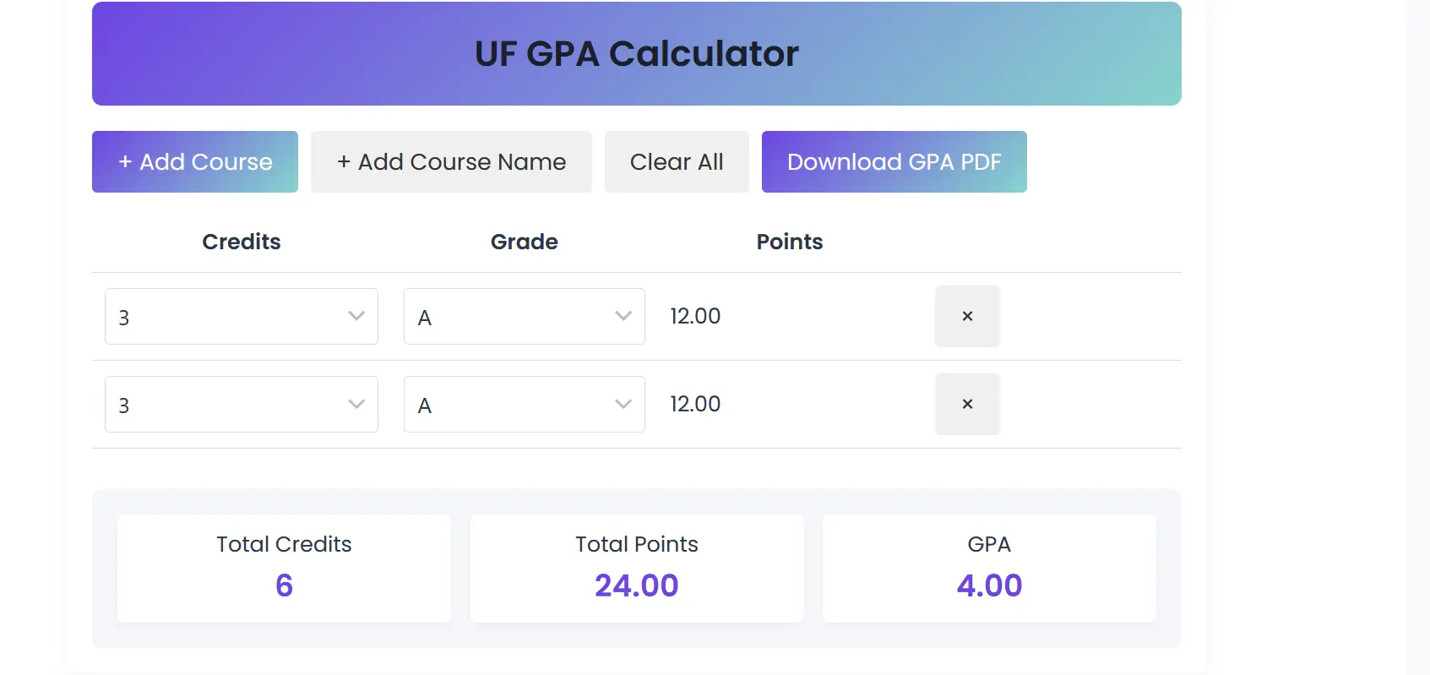Click the Grade column header
This screenshot has height=675, width=1430.
click(x=524, y=242)
